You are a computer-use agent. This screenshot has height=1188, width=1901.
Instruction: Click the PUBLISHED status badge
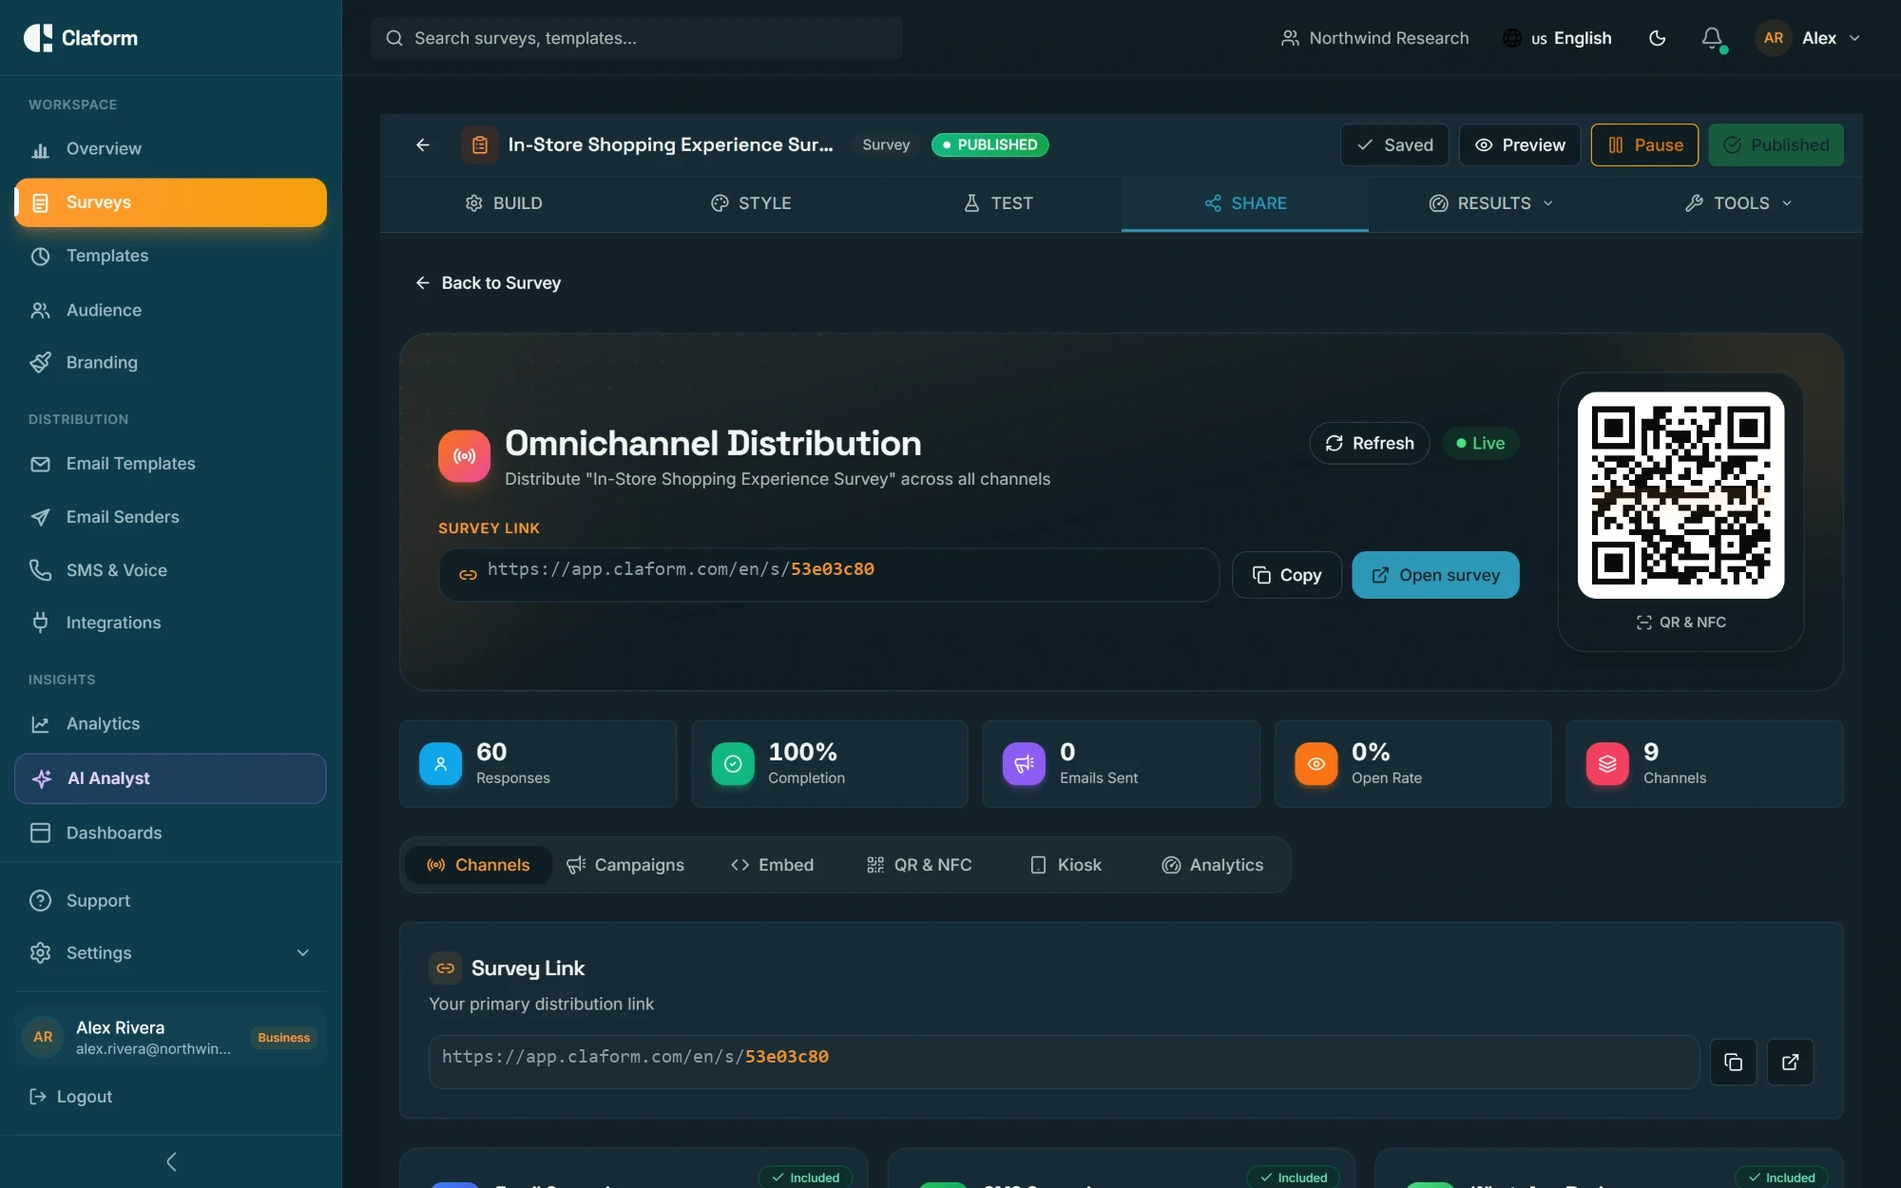(989, 144)
